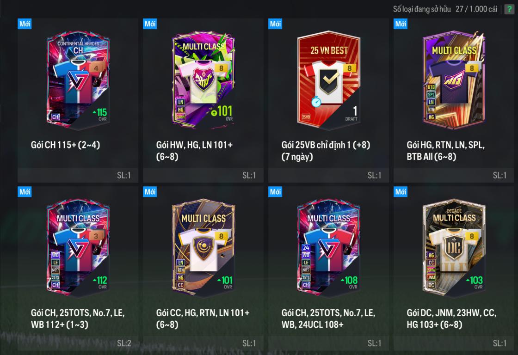Click the SL:2 quantity bar
The width and height of the screenshot is (518, 355).
[x=78, y=343]
